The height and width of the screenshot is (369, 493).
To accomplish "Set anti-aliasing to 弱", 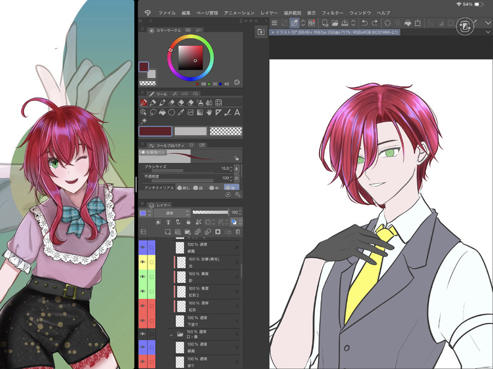I will pos(198,188).
